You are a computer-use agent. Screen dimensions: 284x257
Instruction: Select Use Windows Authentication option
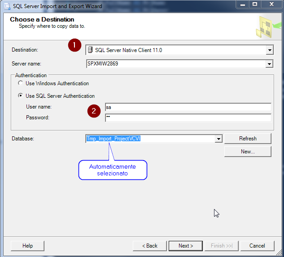[20, 83]
